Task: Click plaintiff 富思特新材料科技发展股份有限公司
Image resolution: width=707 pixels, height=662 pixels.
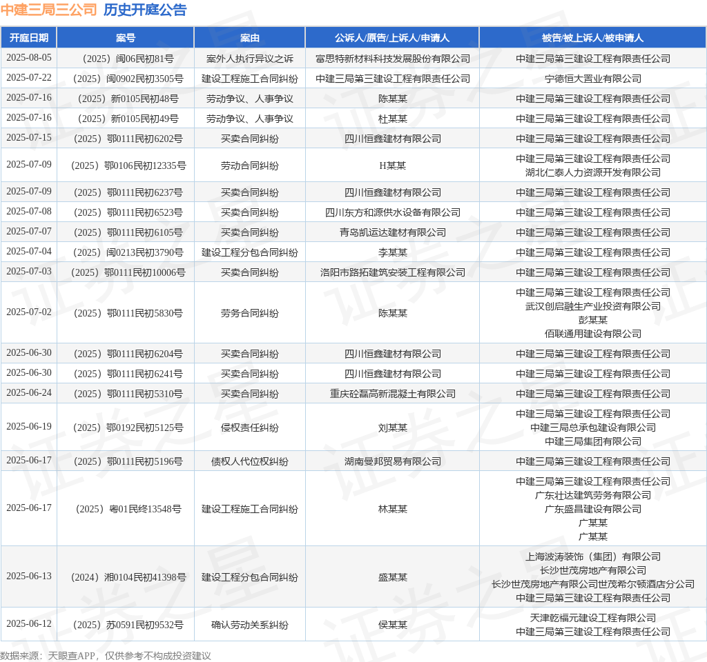Action: click(392, 59)
